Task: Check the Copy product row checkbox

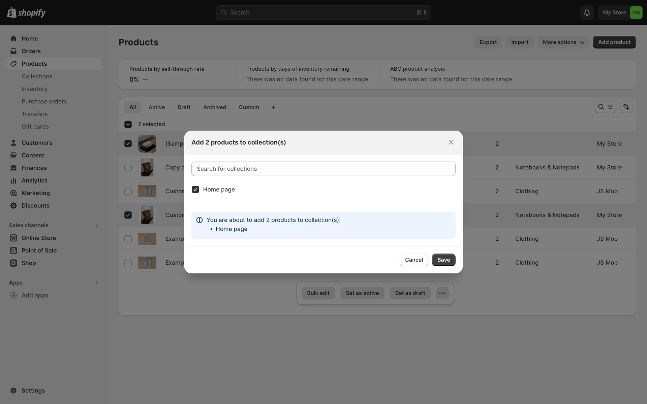Action: (128, 167)
